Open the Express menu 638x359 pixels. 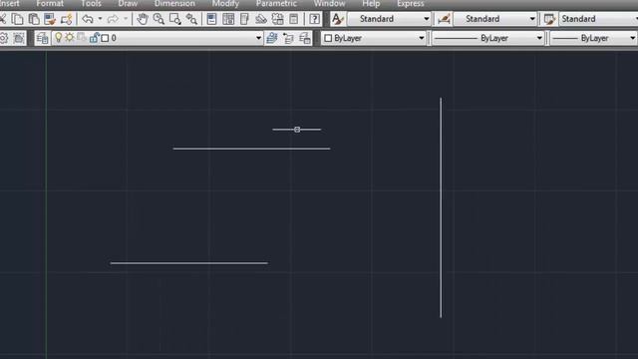point(410,4)
